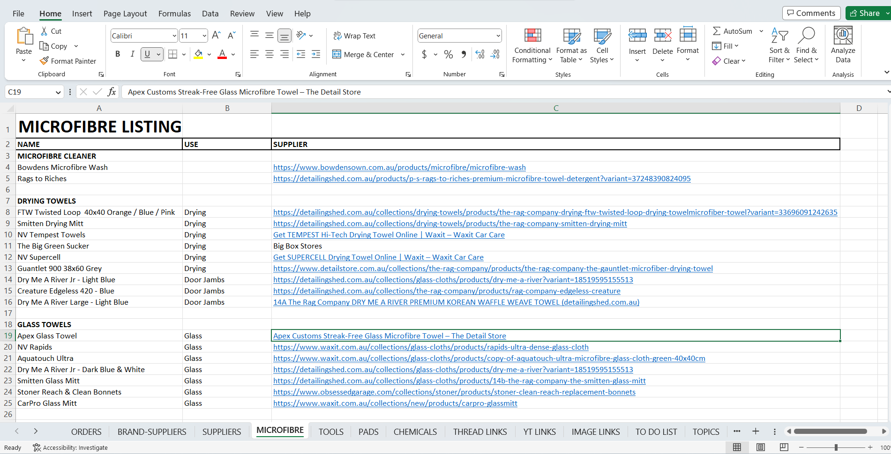This screenshot has width=891, height=454.
Task: Open the Calibri font name dropdown
Action: click(x=174, y=36)
